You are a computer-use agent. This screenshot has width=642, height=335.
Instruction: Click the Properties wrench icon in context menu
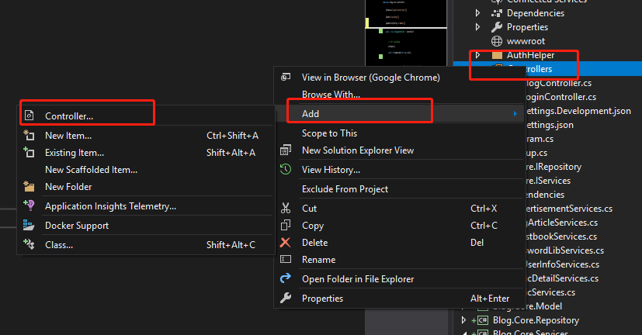pos(286,299)
